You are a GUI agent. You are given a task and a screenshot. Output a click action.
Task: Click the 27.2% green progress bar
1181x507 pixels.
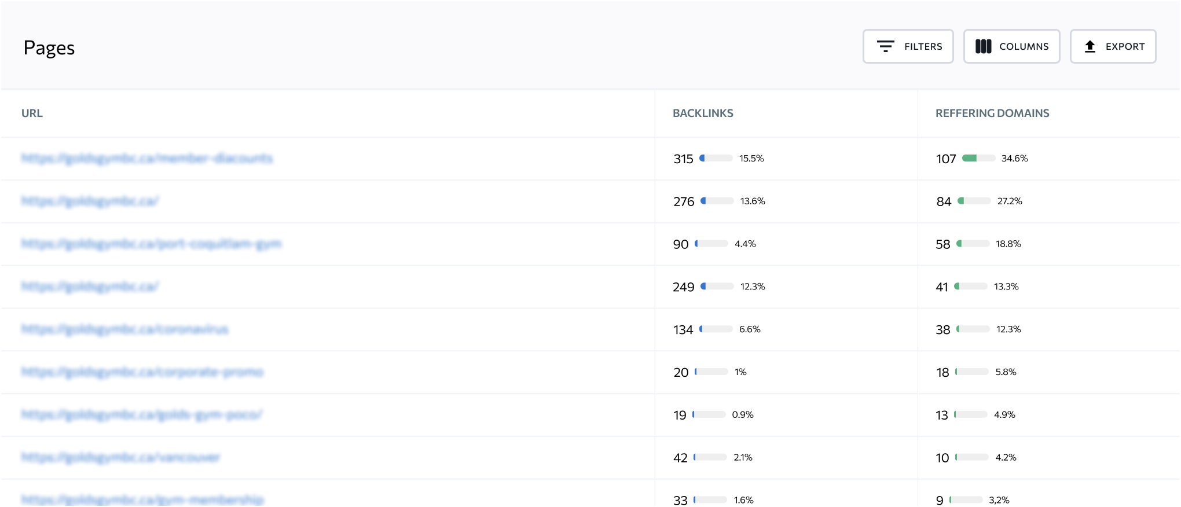[974, 201]
